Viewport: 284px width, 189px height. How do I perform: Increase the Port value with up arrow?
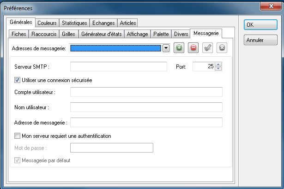point(218,65)
